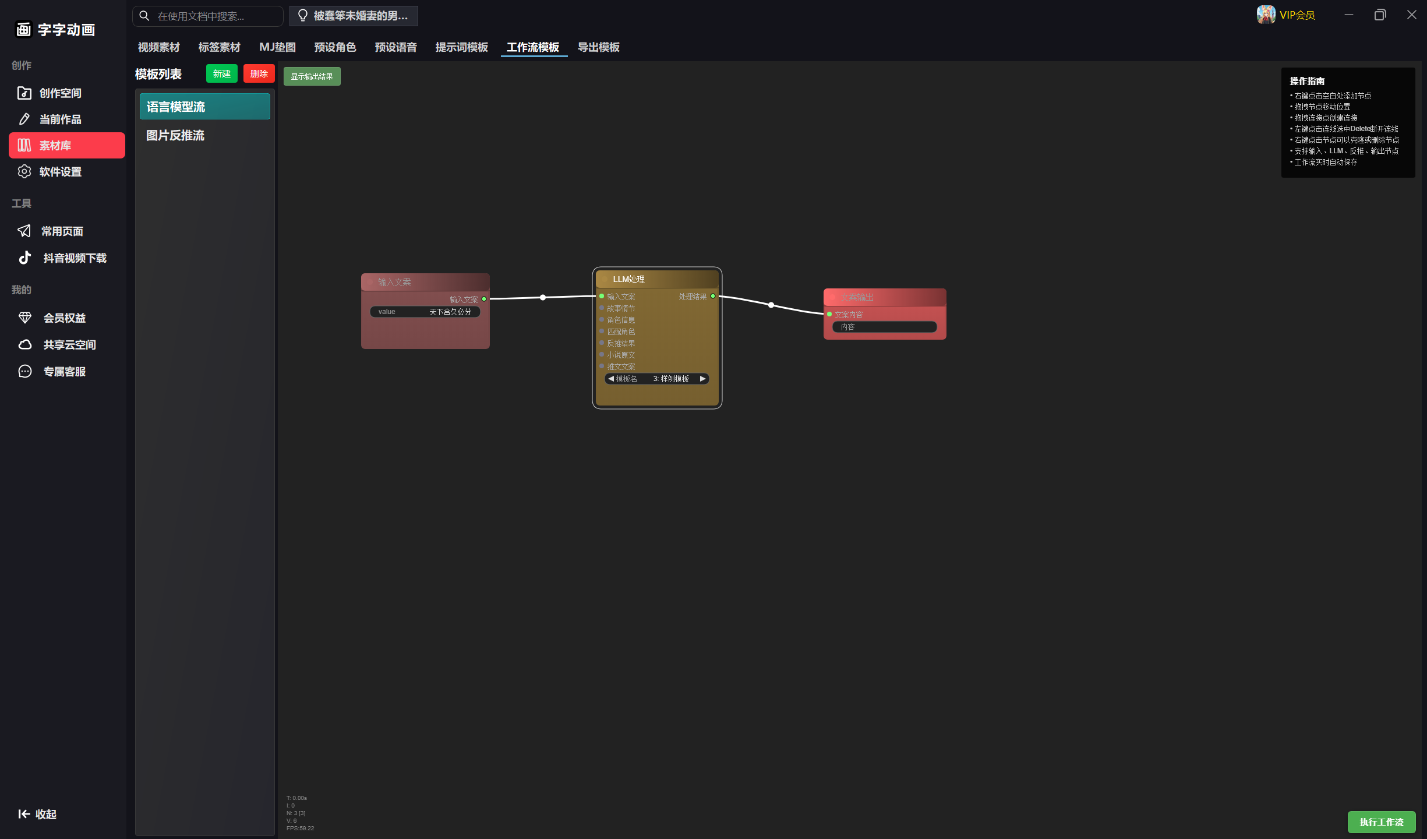Click 执行工作流 button
Viewport: 1427px width, 839px height.
pos(1381,822)
